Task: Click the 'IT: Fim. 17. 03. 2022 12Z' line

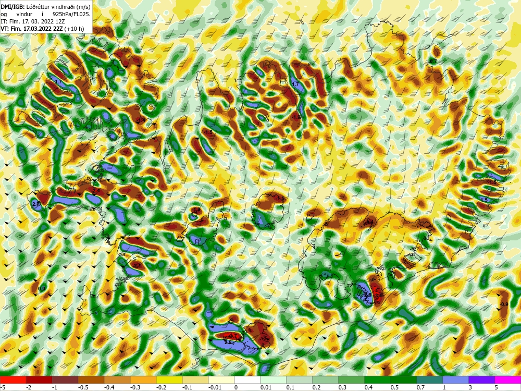Action: [x=32, y=21]
